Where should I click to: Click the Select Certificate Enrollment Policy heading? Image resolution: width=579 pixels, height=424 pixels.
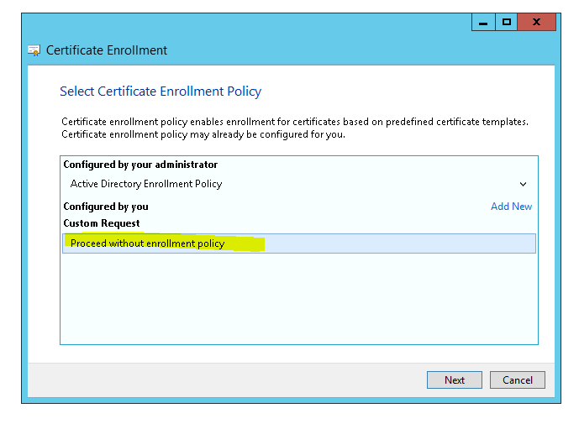click(x=161, y=92)
